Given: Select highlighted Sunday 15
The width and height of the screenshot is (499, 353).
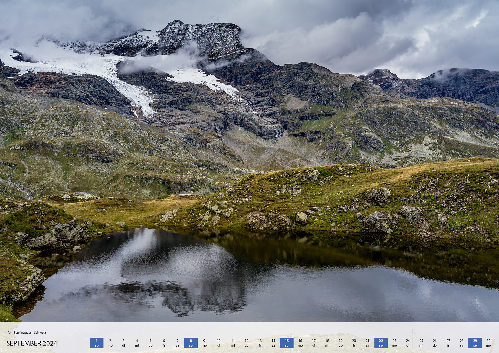Looking at the screenshot, I should [x=287, y=343].
